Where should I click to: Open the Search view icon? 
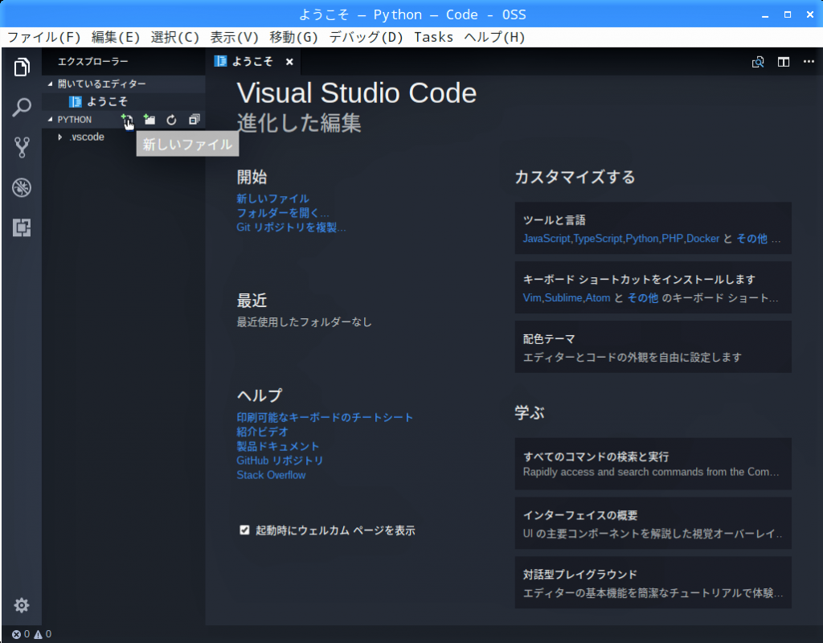pos(22,108)
